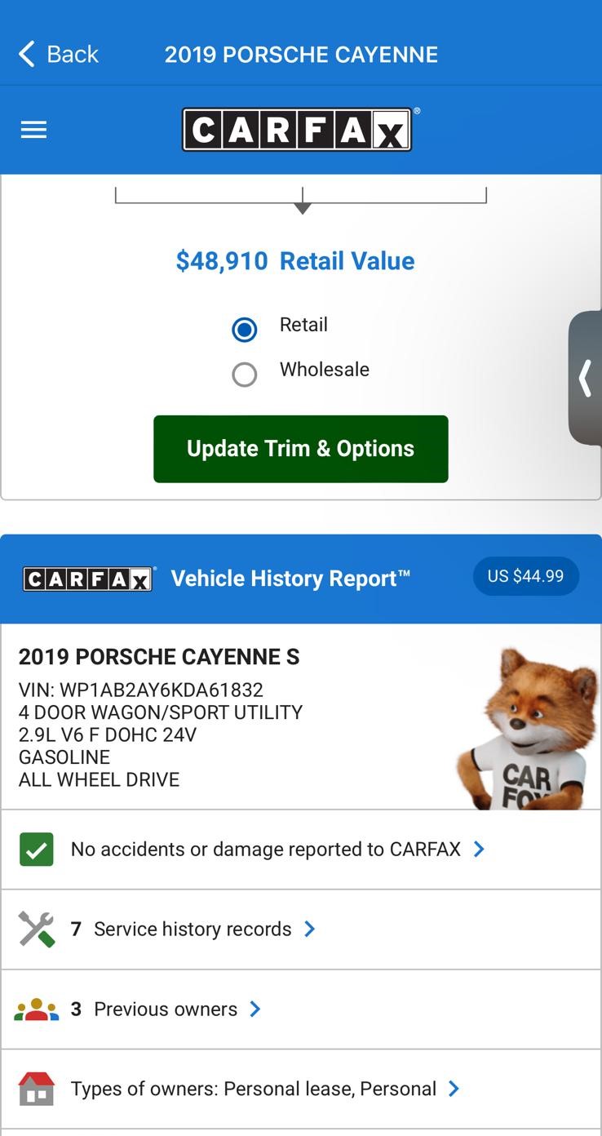The height and width of the screenshot is (1136, 602).
Task: Tap the green no-accidents checkmark box
Action: click(36, 850)
